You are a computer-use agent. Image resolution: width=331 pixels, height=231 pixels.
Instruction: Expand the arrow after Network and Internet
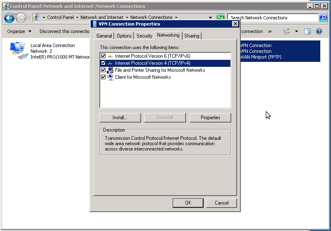coord(127,18)
